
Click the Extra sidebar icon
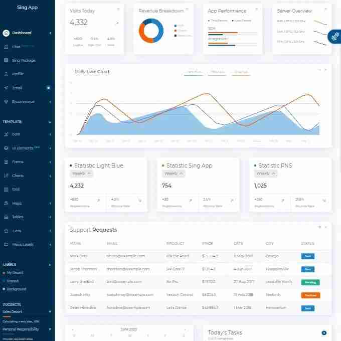coord(6,231)
